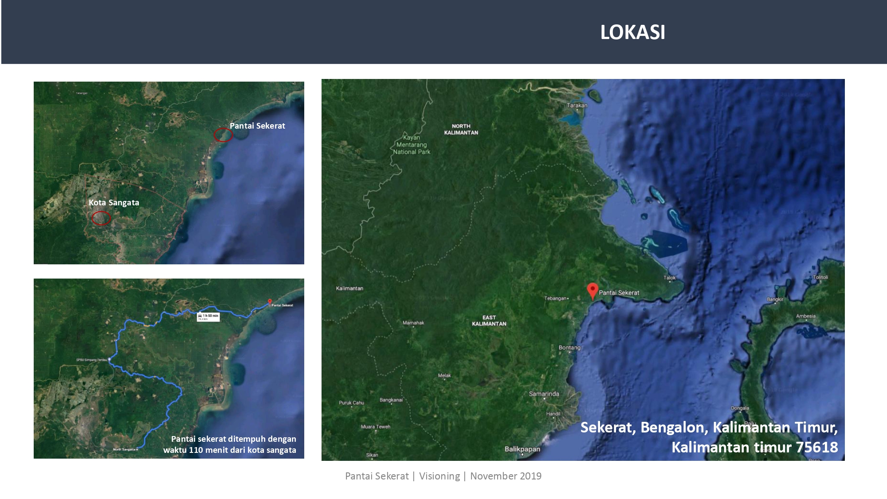
Task: Click the Samarinda city label
Action: coord(544,394)
